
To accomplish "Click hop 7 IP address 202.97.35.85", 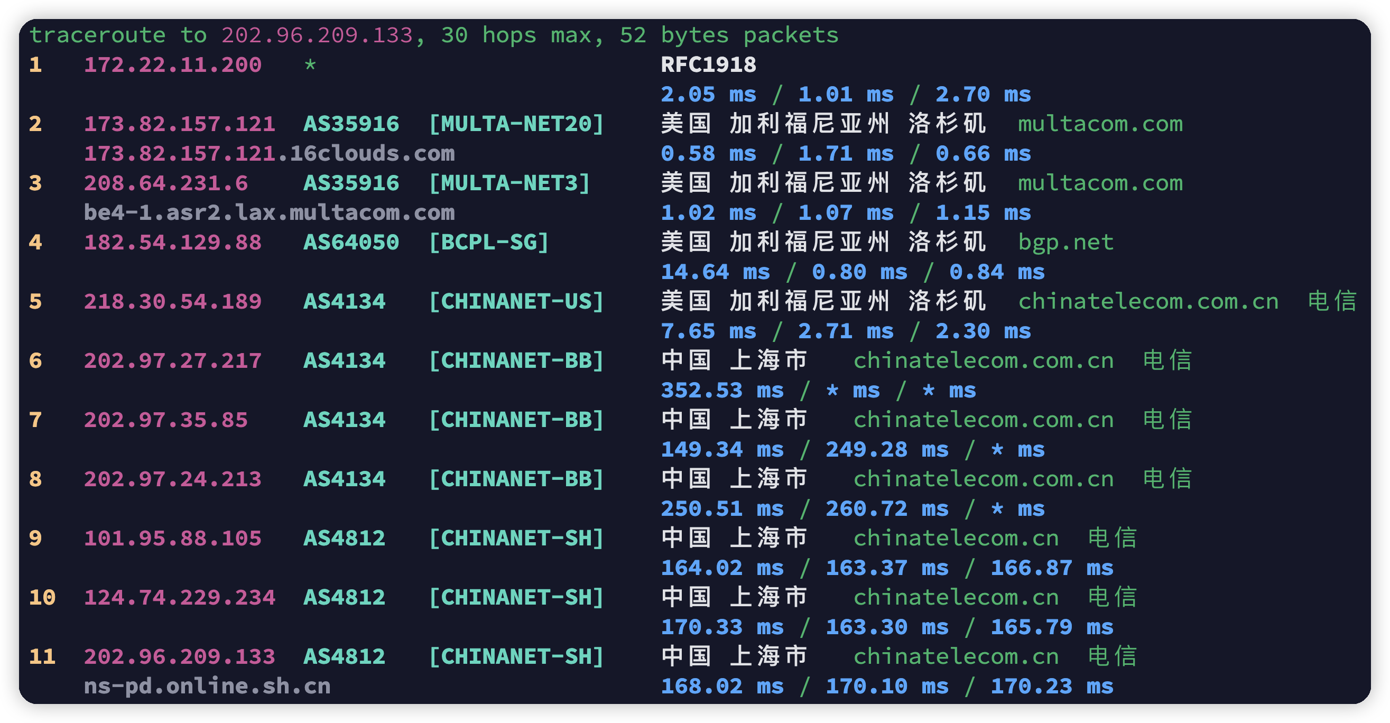I will [x=165, y=420].
